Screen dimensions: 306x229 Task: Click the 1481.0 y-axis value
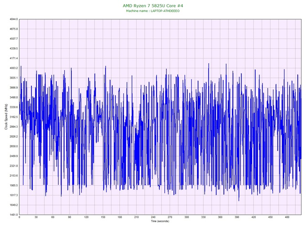[14, 215]
